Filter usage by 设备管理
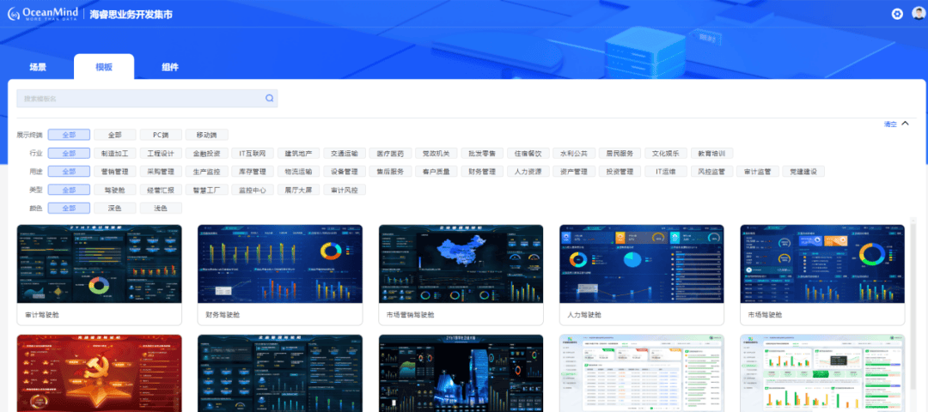This screenshot has height=412, width=928. coord(345,172)
